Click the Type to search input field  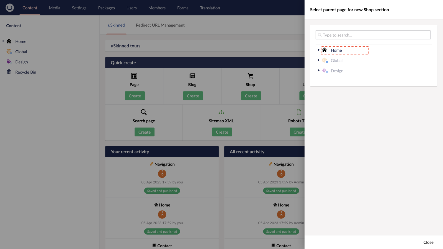click(x=373, y=35)
